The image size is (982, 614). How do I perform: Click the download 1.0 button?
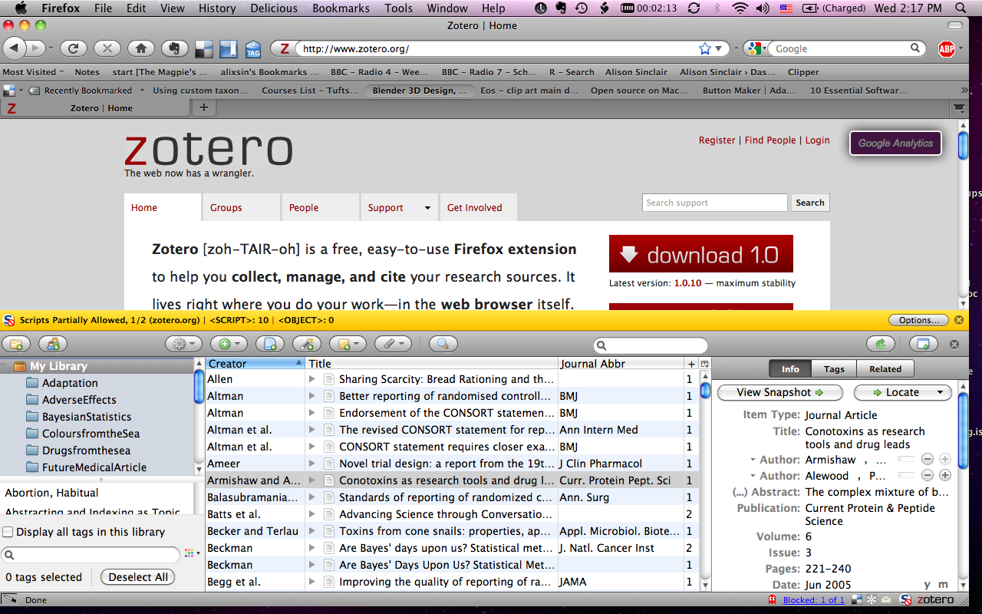(x=701, y=254)
